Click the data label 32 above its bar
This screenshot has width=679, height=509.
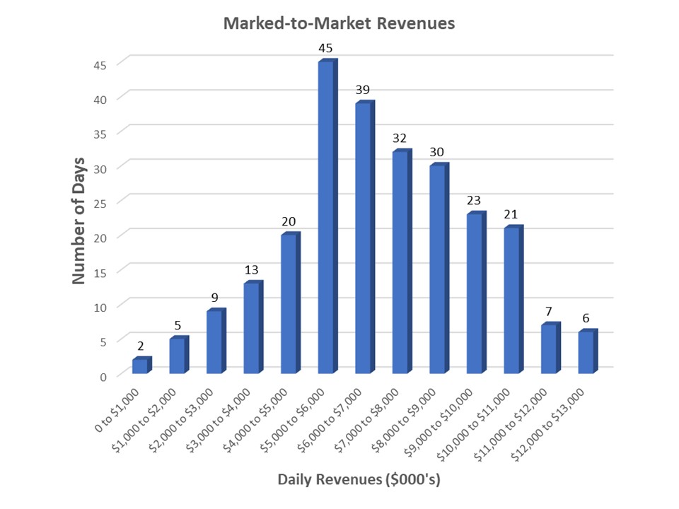398,139
